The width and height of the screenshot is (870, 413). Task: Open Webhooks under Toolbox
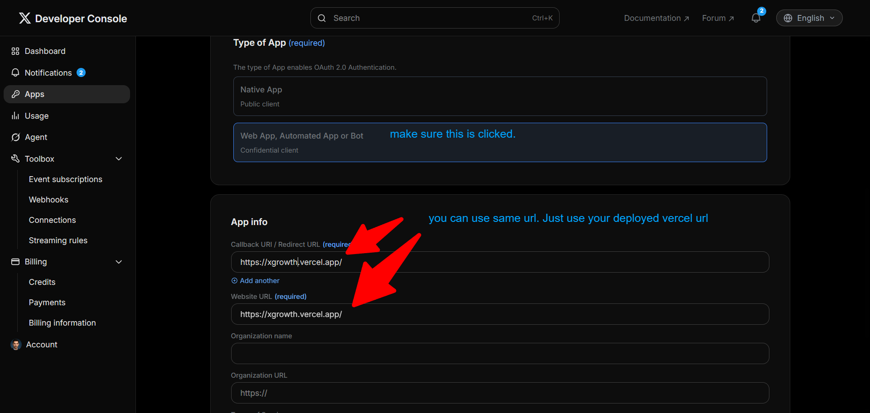48,200
